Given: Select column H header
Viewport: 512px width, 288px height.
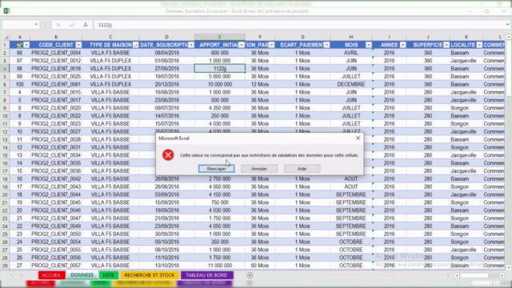Looking at the screenshot, I should tap(351, 37).
